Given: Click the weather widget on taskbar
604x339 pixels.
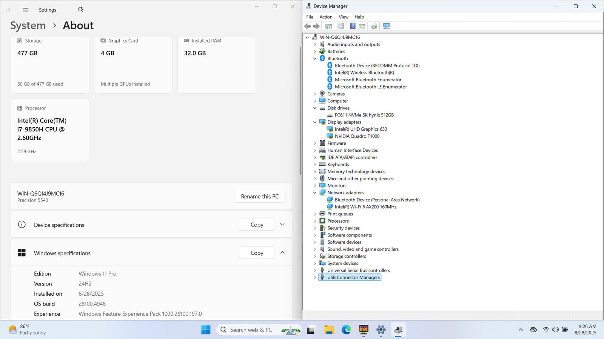Looking at the screenshot, I should [x=27, y=330].
